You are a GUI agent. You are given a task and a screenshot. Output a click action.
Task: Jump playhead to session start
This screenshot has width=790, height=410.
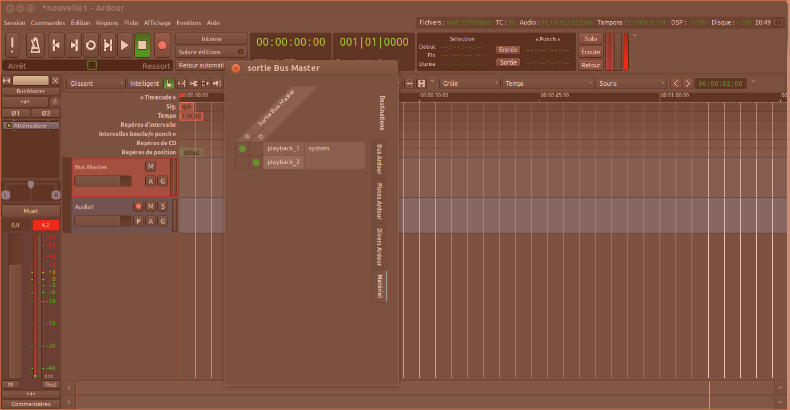coord(55,45)
